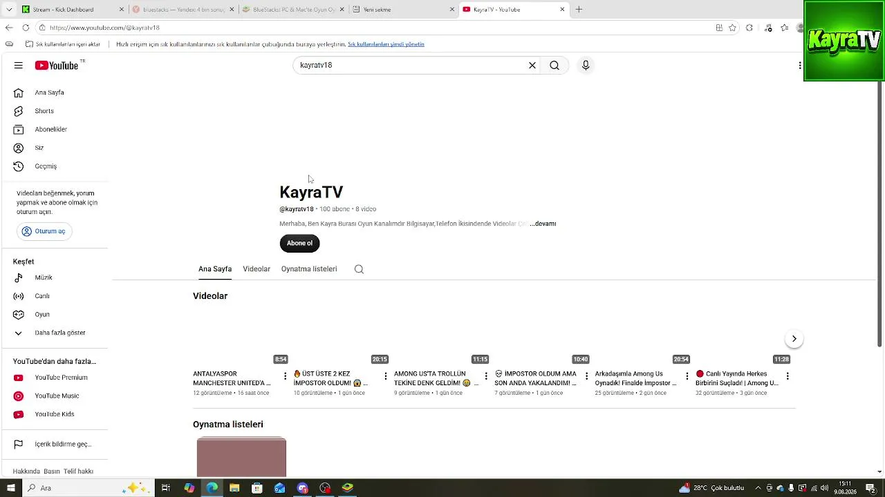Open the Windows notification center
885x497 pixels.
[x=871, y=488]
